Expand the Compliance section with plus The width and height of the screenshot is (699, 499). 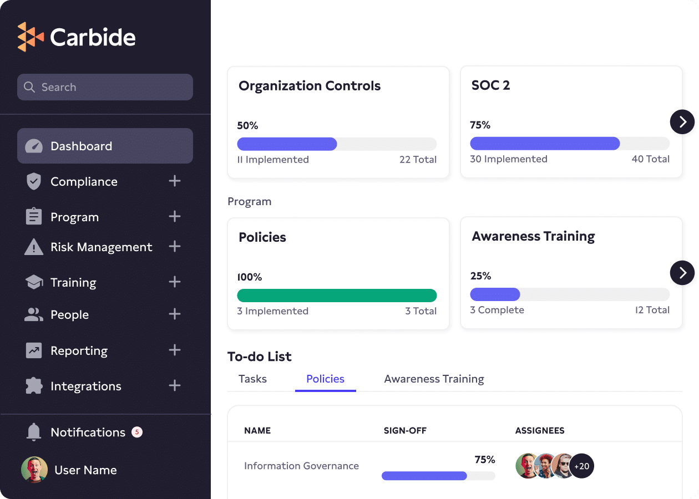(x=175, y=181)
